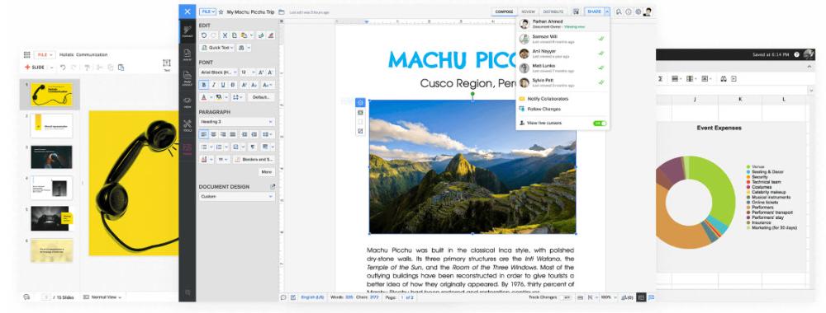
Task: Click the comments icon in the status bar
Action: [282, 297]
